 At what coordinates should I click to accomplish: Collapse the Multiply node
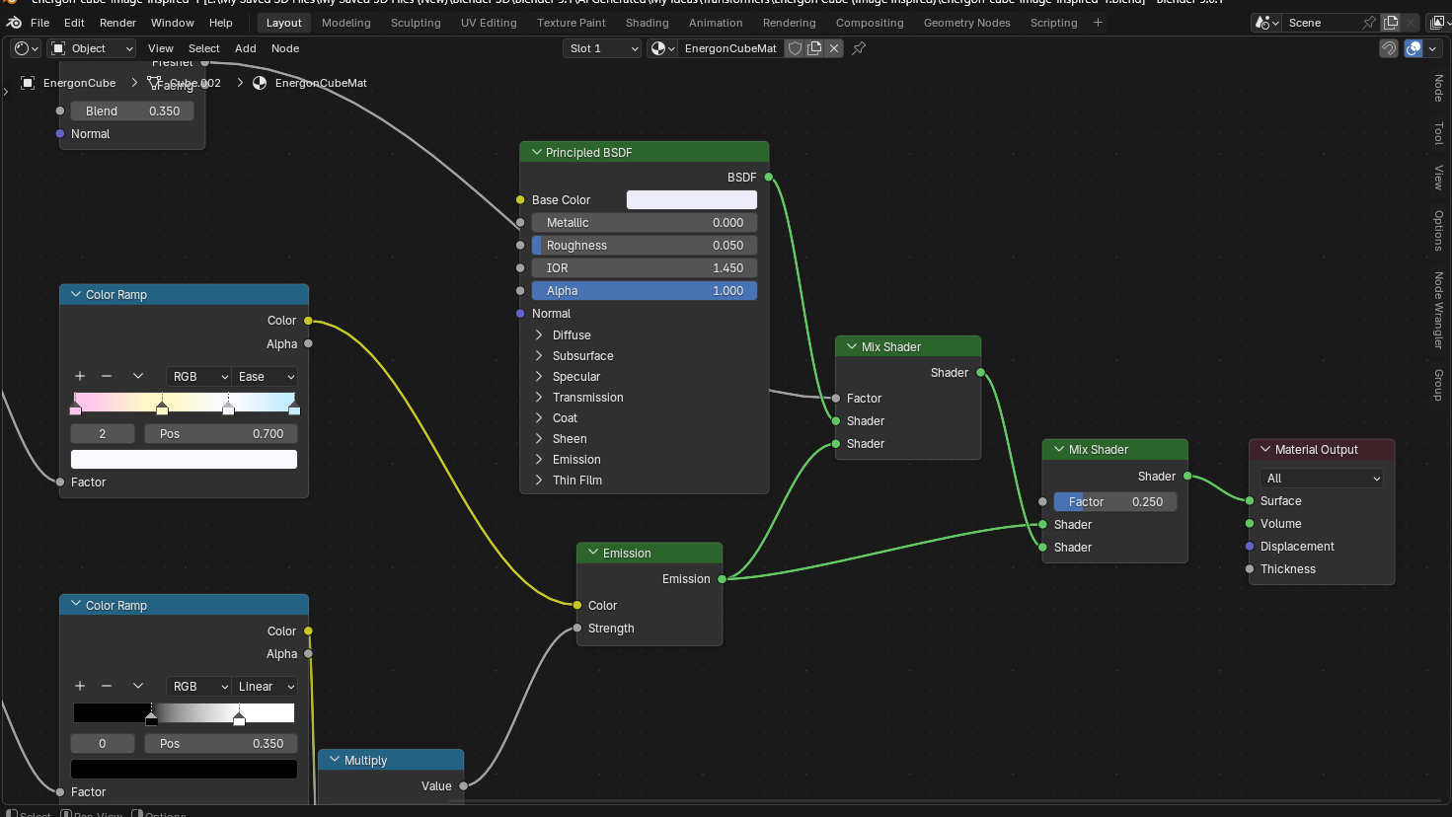click(335, 761)
